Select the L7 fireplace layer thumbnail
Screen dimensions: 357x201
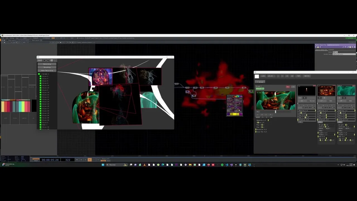coord(326,91)
